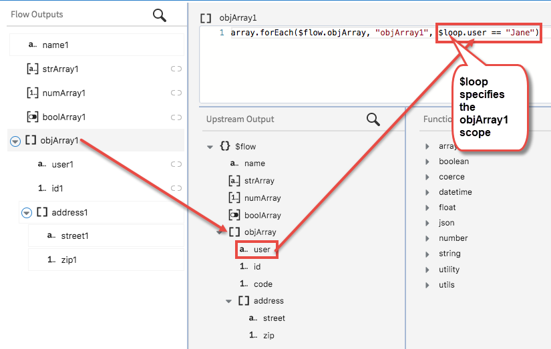Screen dimensions: 551x349
Task: Click the number array icon beside numArray1
Action: pyautogui.click(x=32, y=93)
